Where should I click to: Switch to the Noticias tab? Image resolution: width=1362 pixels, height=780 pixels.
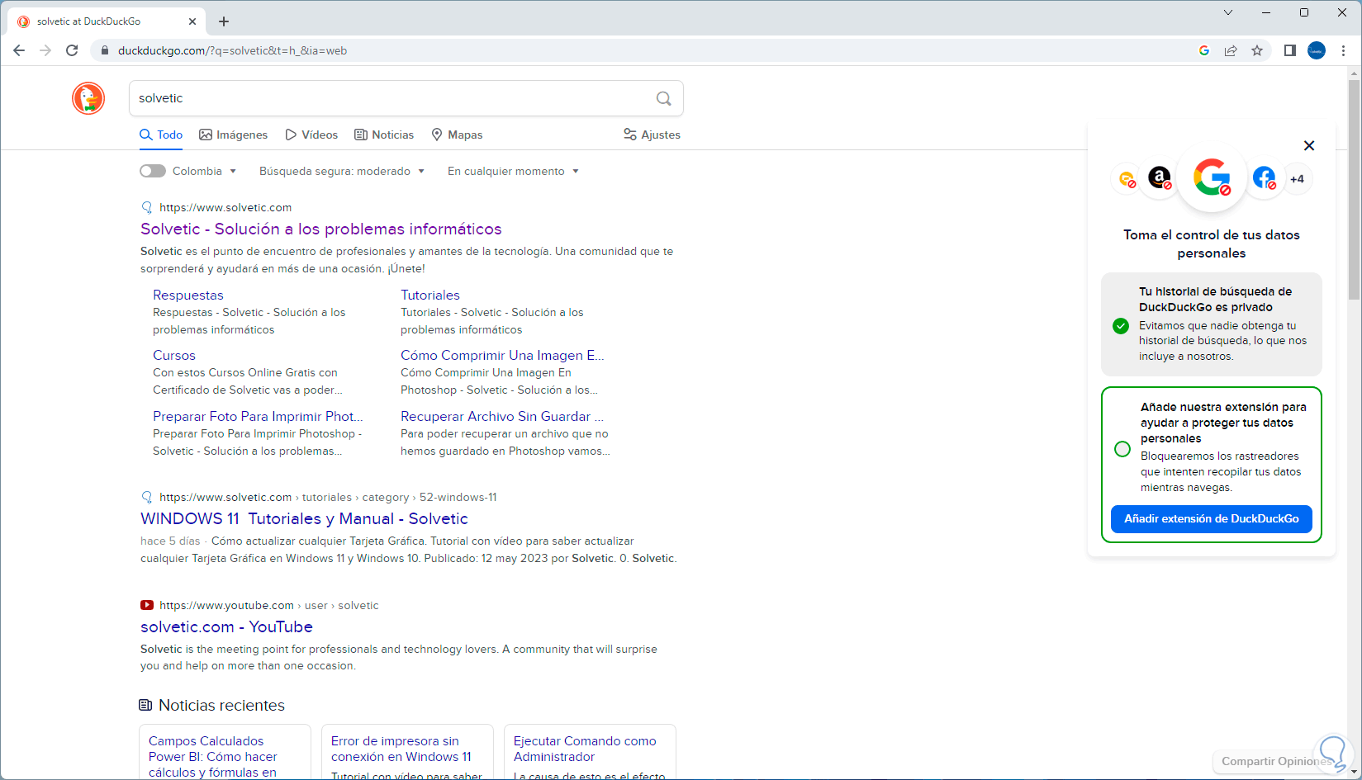384,135
